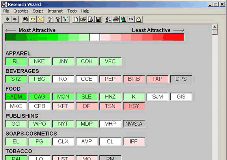Select the GCI ticker in Publishing
This screenshot has width=227, height=160.
(16, 124)
